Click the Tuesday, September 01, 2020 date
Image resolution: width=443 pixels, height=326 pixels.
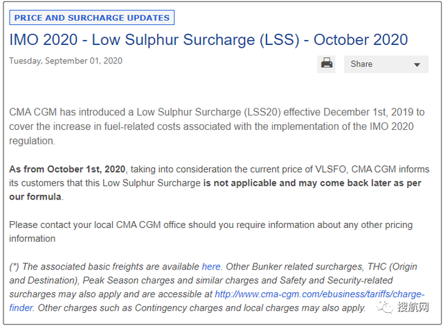click(66, 61)
